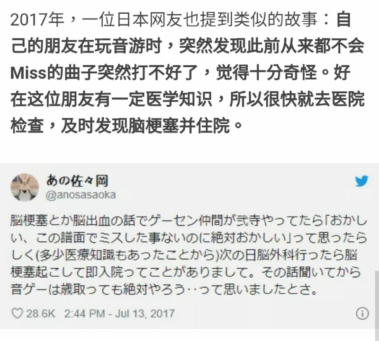Click the 2:44 PM - Jul 13, 2017 timestamp
This screenshot has width=379, height=341.
coord(119,314)
